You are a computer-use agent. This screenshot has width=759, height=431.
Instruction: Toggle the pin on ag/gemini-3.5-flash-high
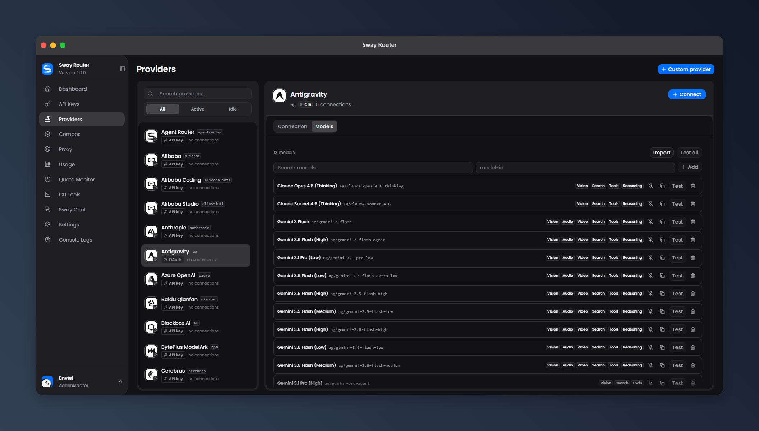(x=651, y=294)
